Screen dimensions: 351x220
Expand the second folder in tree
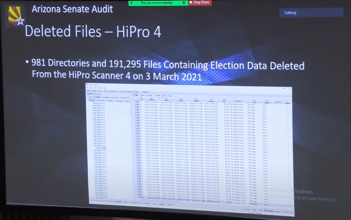click(93, 106)
